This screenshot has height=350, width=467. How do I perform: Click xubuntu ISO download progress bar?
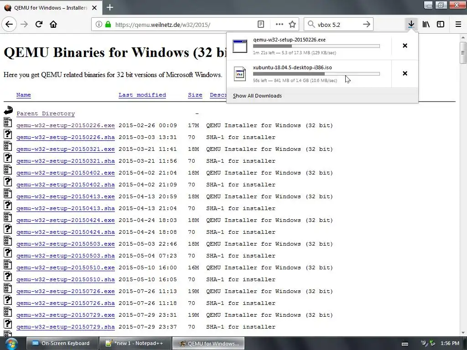(317, 74)
